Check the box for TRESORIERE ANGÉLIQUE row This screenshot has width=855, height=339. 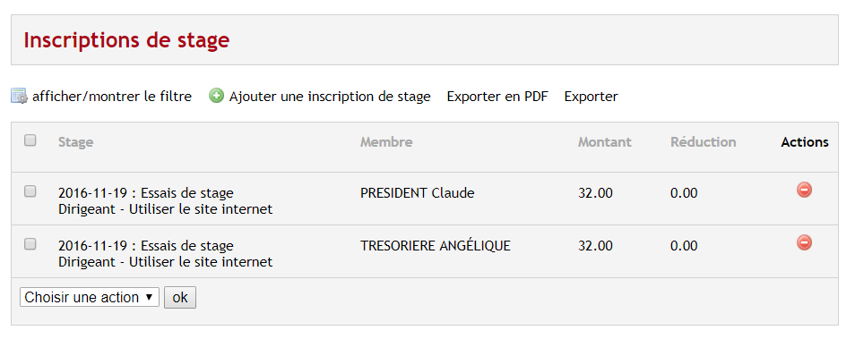[x=30, y=244]
